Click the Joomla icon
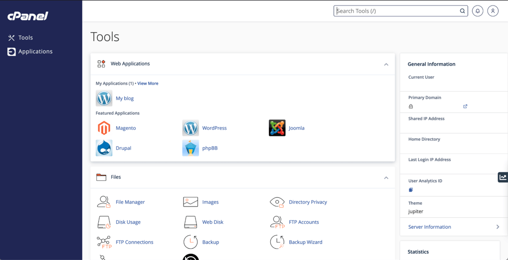 277,128
